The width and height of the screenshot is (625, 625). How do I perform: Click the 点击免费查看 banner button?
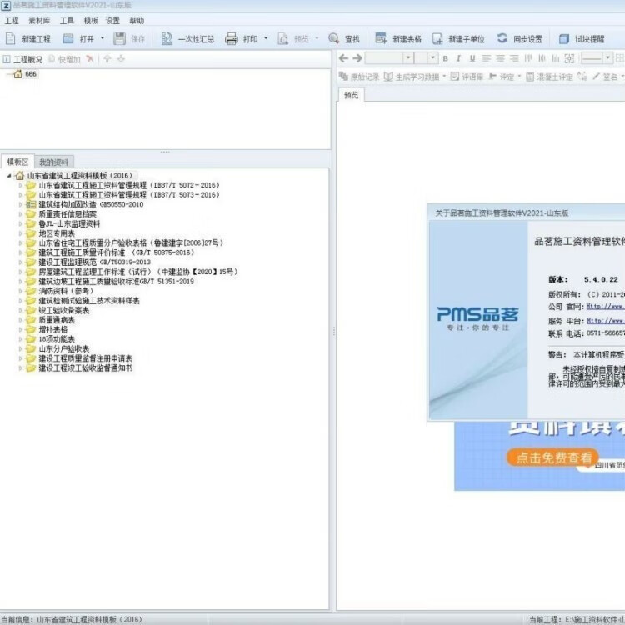click(x=553, y=457)
